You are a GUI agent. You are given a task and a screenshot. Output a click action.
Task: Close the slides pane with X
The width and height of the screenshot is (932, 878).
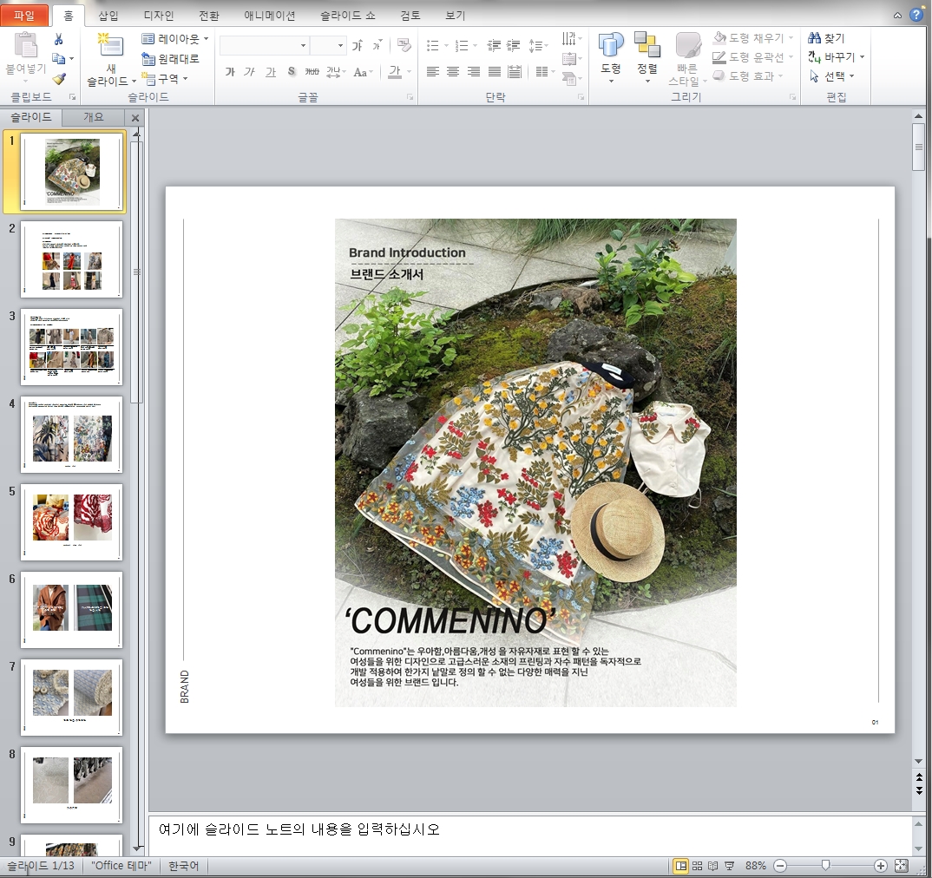[135, 118]
